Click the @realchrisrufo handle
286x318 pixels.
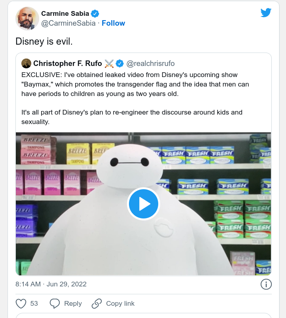pos(150,64)
